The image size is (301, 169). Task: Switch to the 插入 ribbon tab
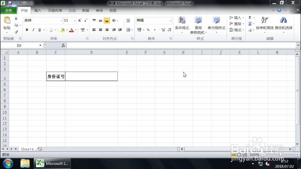point(38,10)
